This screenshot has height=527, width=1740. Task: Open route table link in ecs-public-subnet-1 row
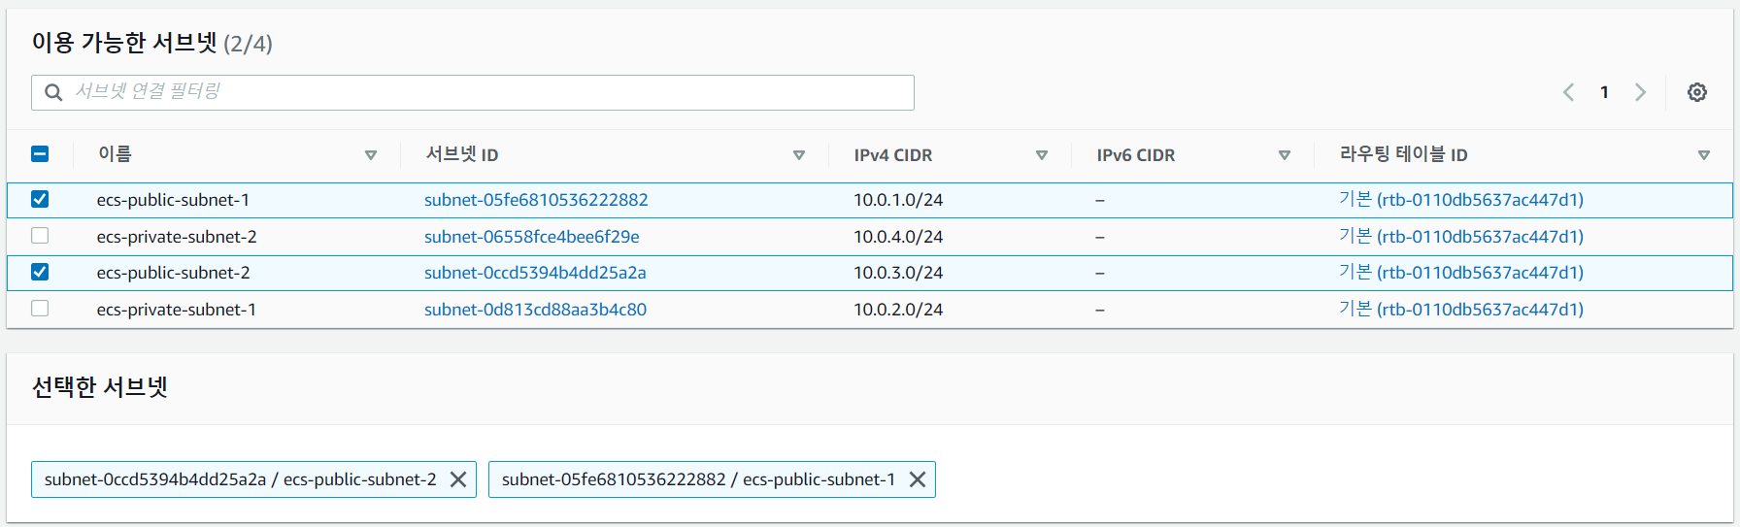coord(1461,200)
